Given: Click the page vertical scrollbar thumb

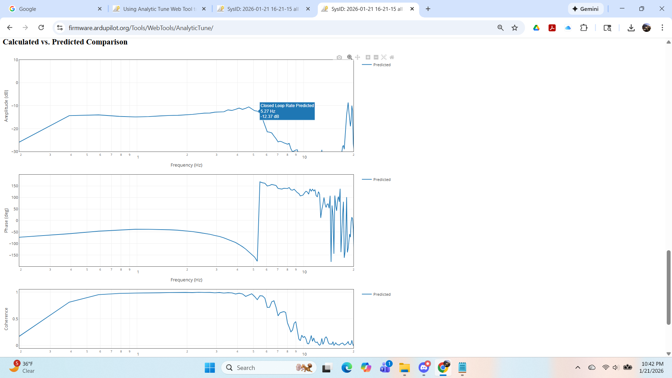Looking at the screenshot, I should click(x=668, y=287).
